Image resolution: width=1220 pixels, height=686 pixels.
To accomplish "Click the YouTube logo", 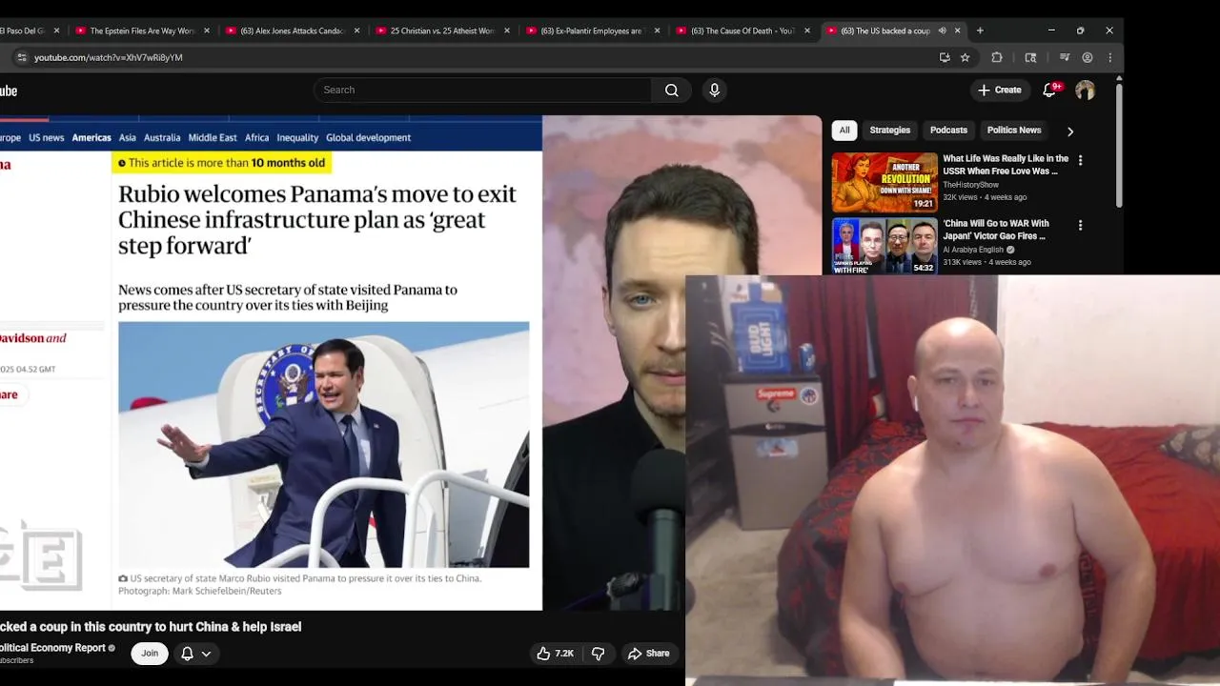I will pyautogui.click(x=9, y=91).
